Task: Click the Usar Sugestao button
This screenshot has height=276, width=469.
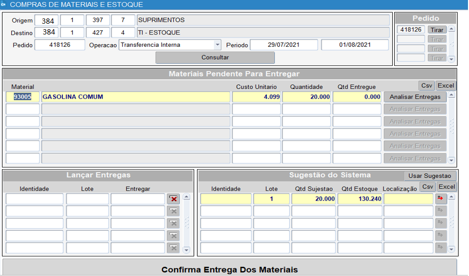Action: [x=429, y=176]
